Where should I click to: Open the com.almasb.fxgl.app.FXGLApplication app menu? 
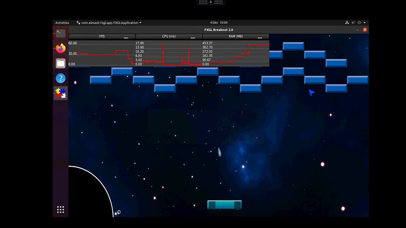tap(109, 23)
